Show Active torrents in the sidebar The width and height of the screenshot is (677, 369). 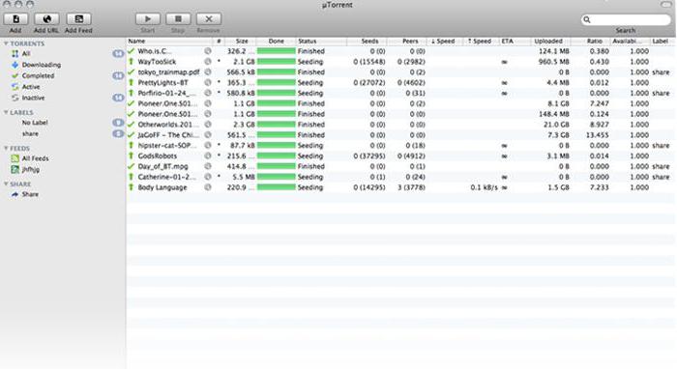point(31,87)
